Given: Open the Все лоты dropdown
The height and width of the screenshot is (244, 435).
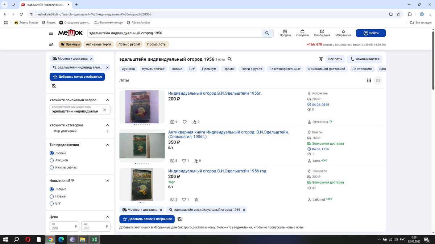Looking at the screenshot, I should 335,59.
